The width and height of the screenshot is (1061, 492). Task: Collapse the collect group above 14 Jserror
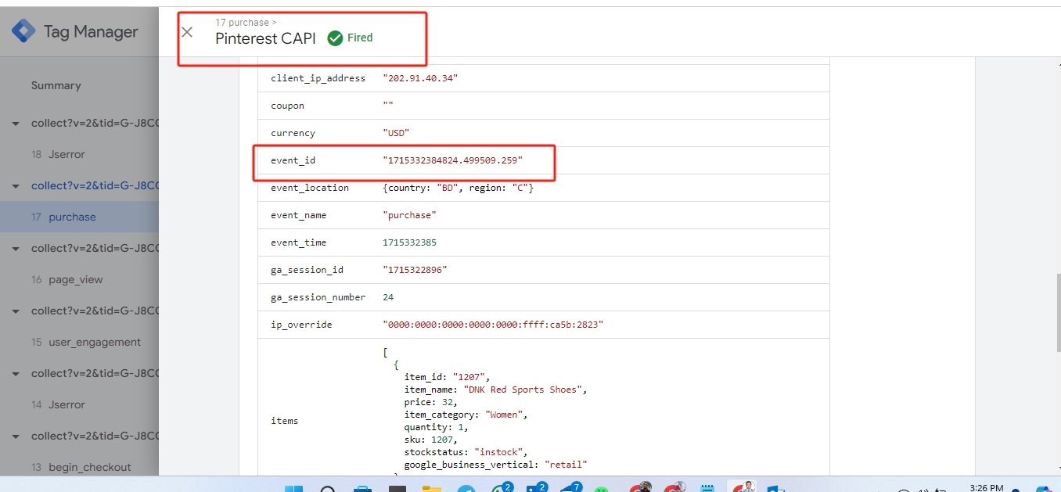16,374
